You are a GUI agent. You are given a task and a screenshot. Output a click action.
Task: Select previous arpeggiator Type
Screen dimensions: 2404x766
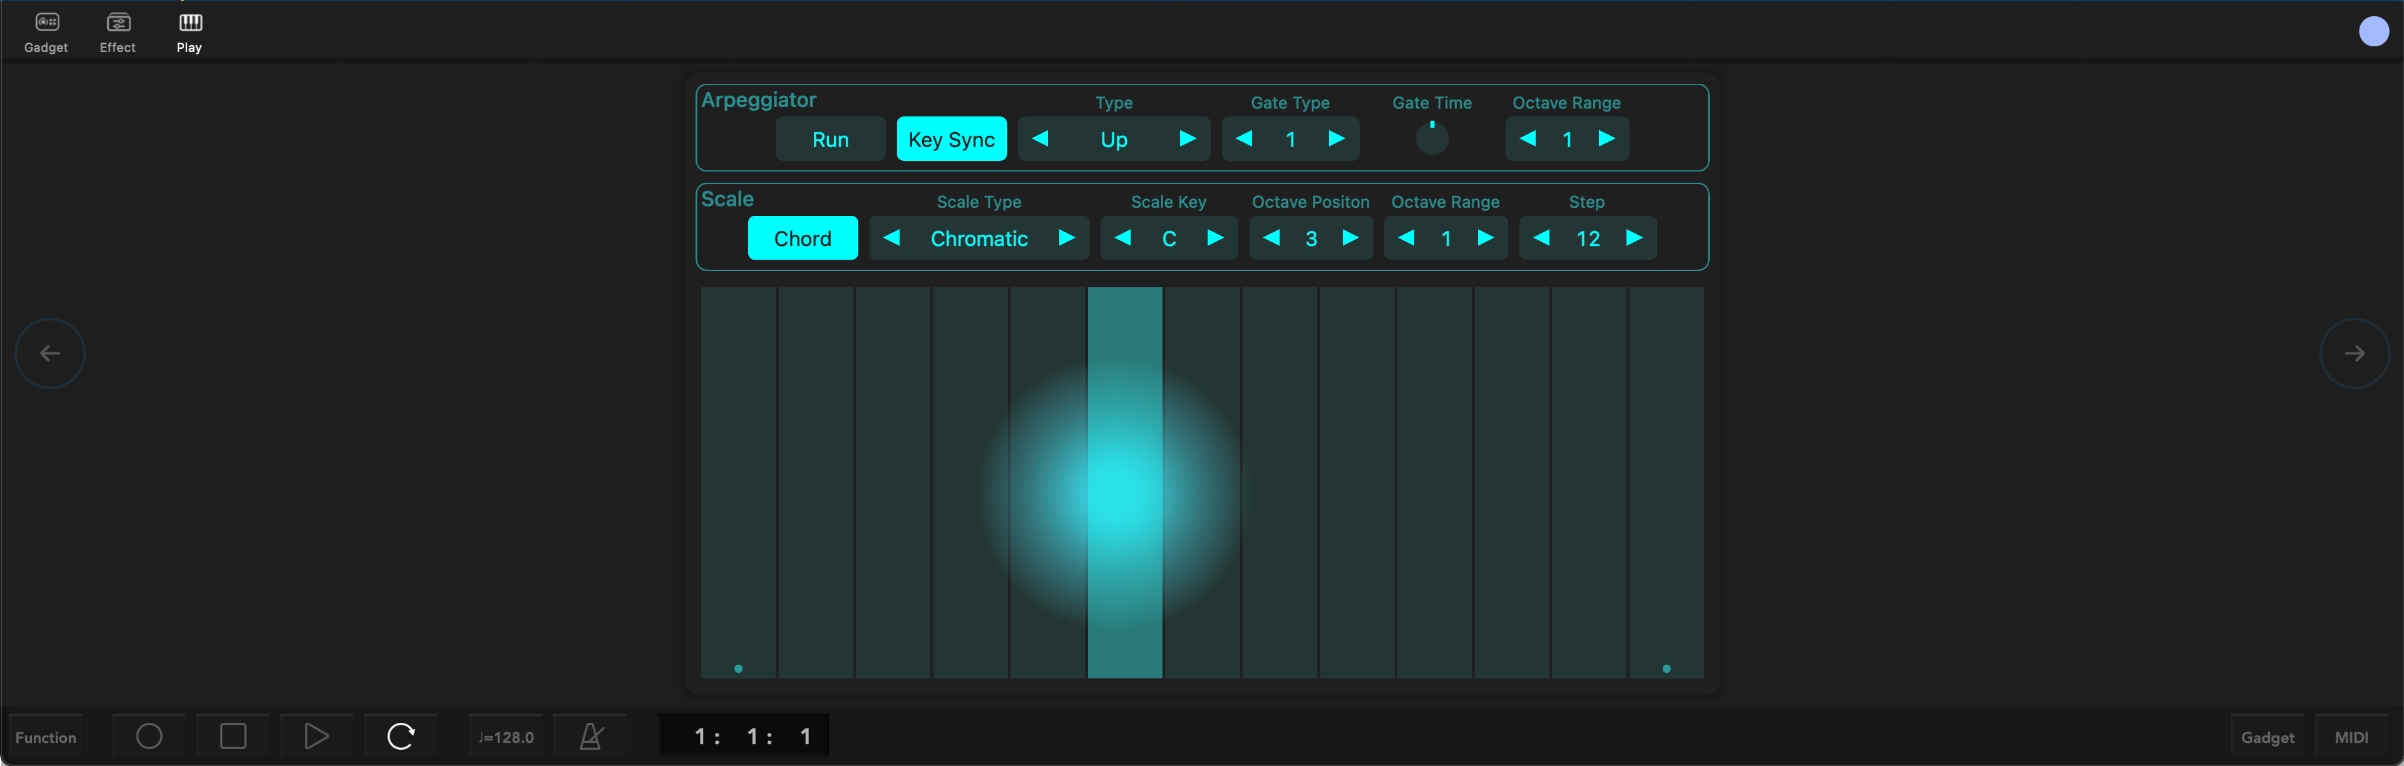click(1040, 139)
